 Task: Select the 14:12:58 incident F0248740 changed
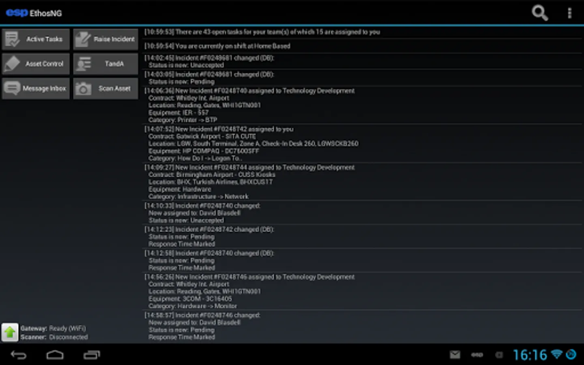tap(362, 260)
